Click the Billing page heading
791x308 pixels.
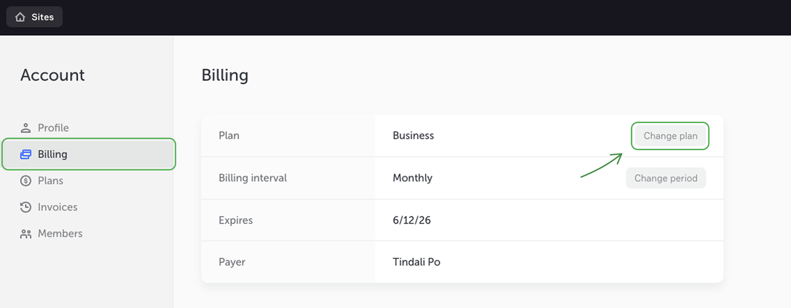click(x=225, y=75)
